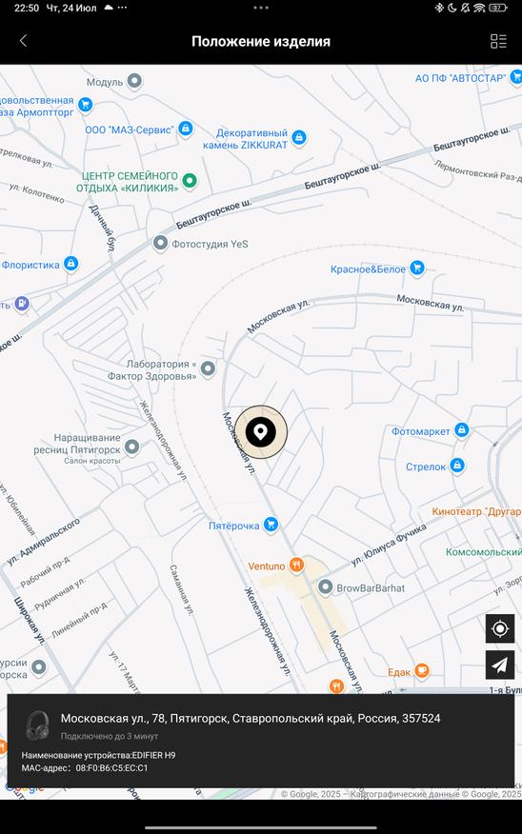The image size is (522, 834).
Task: Open the Google logo link on map
Action: click(24, 787)
